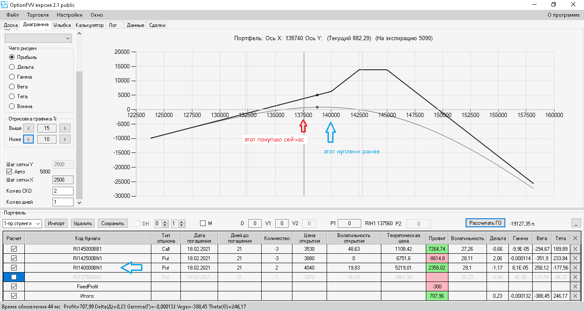Remove the RI145000BB1 row with its X button
The height and width of the screenshot is (311, 584).
point(575,249)
